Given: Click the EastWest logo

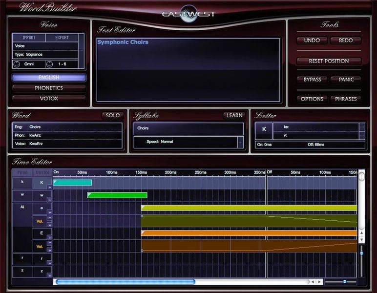Looking at the screenshot, I should pyautogui.click(x=188, y=14).
